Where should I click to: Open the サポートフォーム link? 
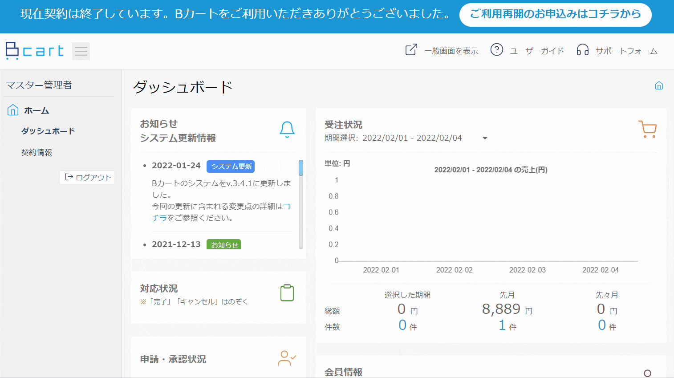click(626, 51)
